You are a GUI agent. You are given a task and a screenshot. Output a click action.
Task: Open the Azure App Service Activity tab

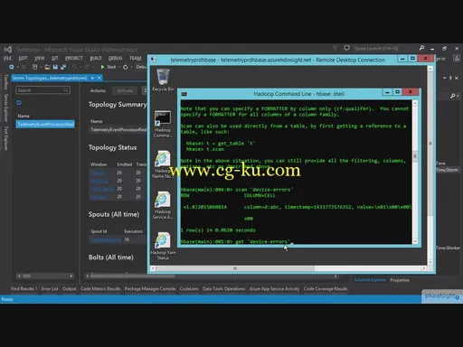274,288
